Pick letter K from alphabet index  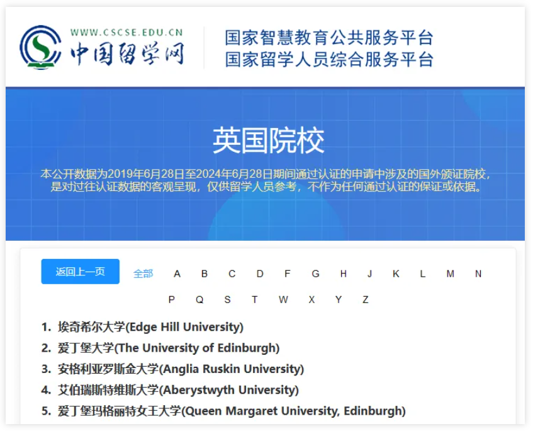coord(396,273)
